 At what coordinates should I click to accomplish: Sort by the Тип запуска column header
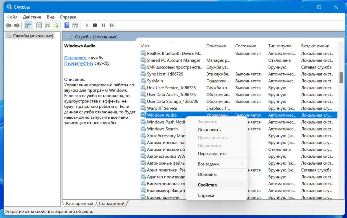coord(282,46)
